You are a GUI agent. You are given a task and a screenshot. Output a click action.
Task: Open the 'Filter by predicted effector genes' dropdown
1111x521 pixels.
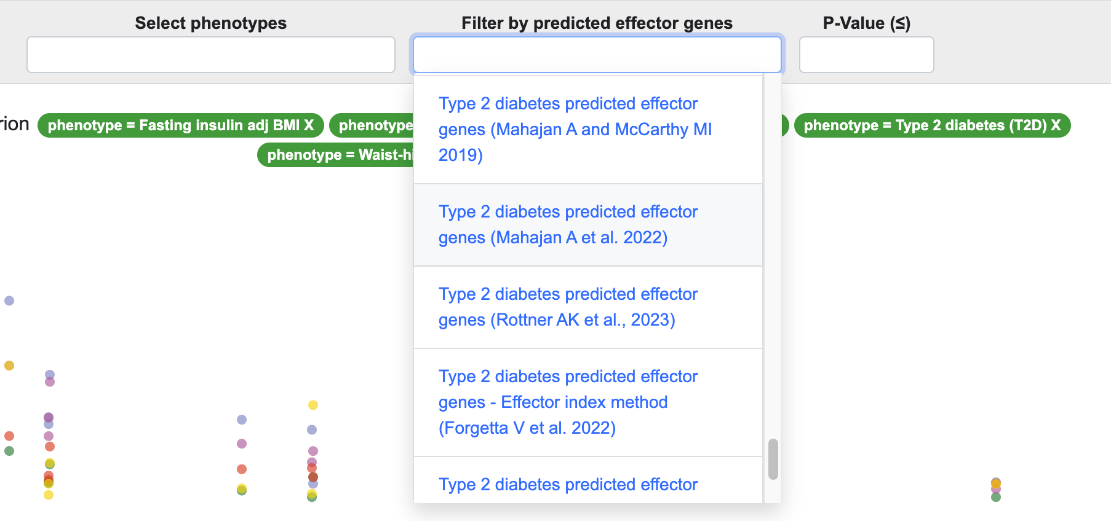pos(596,54)
